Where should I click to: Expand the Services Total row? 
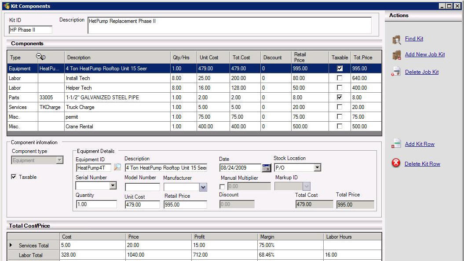[x=11, y=245]
